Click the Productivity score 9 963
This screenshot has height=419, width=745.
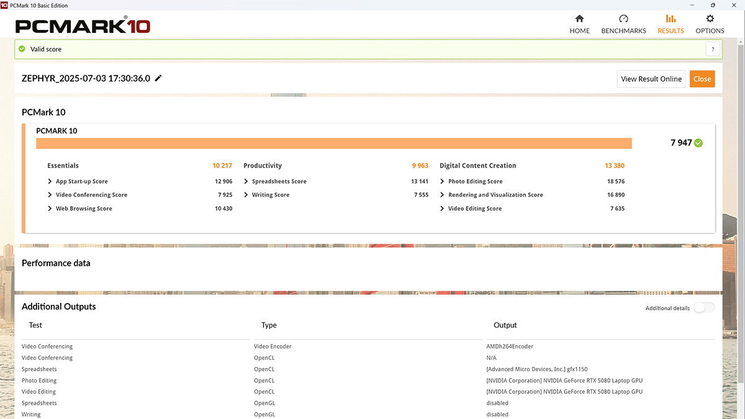point(420,166)
